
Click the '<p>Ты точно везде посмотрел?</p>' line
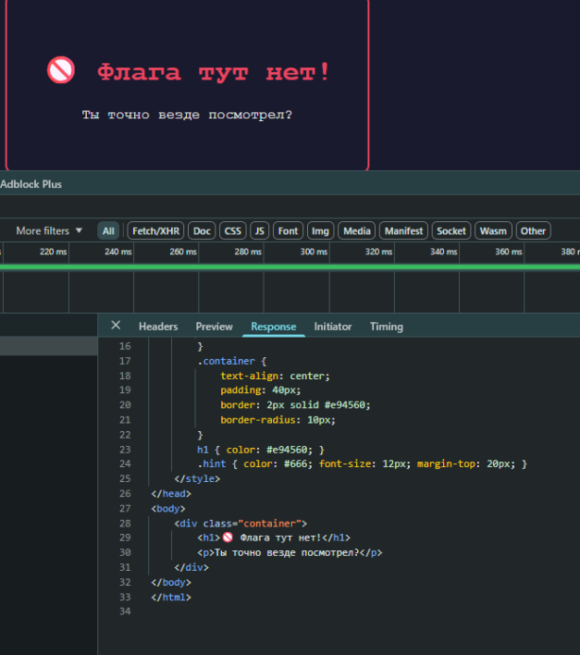tap(290, 552)
